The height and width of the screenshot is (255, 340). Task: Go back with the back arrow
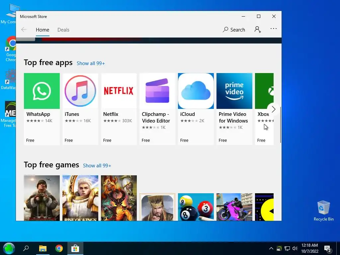[x=24, y=30]
